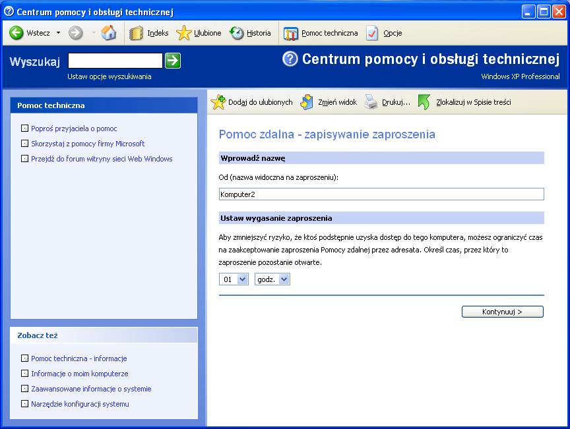Select Pomoc techniczna in the toolbar

tap(330, 33)
